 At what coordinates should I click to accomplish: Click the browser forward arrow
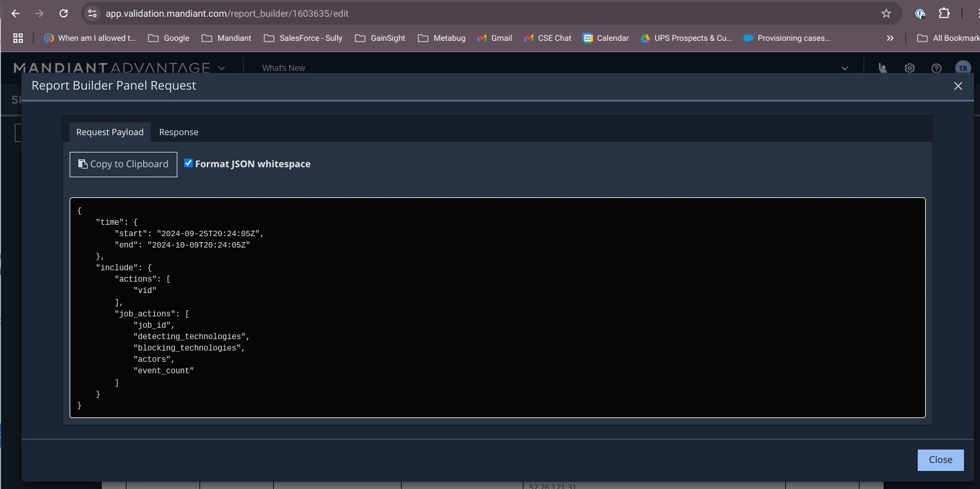(39, 13)
